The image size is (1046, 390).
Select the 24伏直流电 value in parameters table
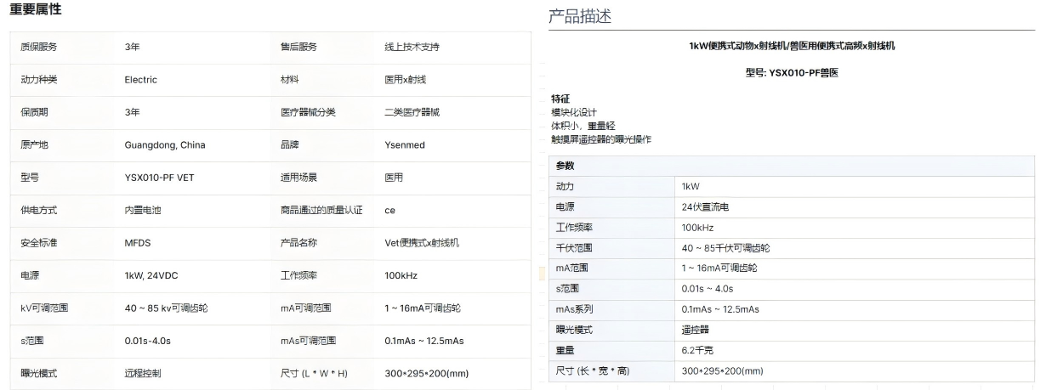(705, 206)
